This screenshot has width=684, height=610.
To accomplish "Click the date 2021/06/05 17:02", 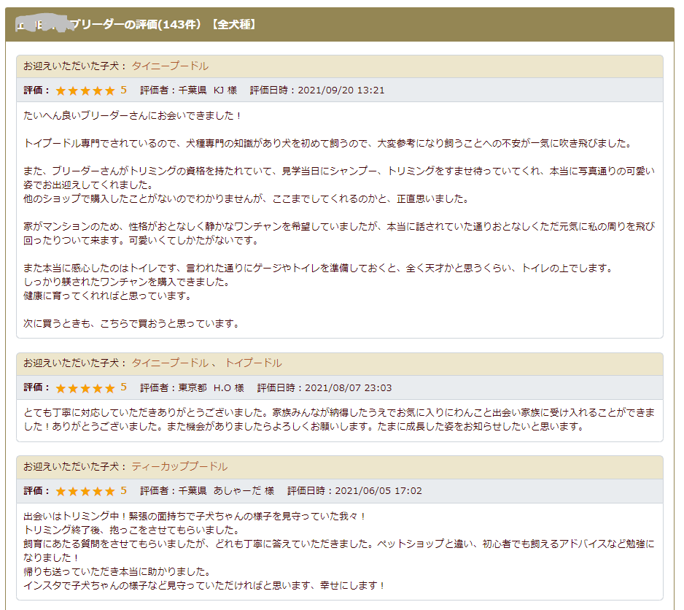I will click(x=378, y=491).
